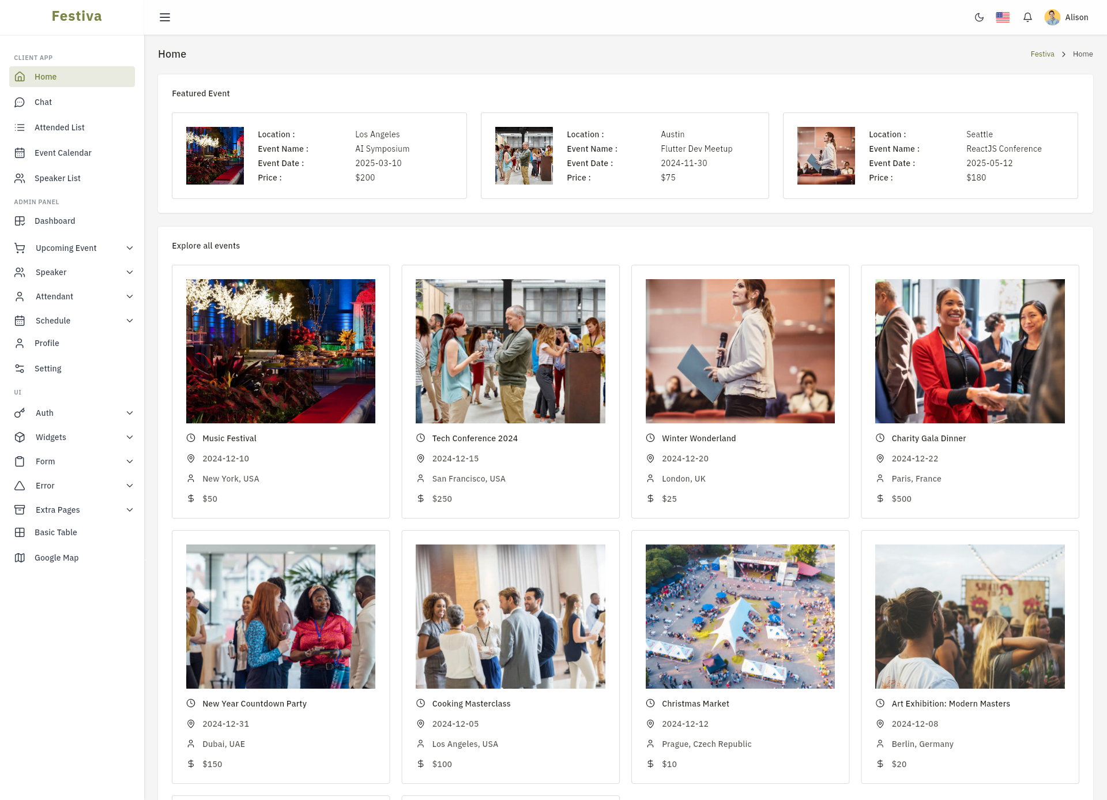Click the Attended List icon
The height and width of the screenshot is (800, 1107).
(20, 127)
